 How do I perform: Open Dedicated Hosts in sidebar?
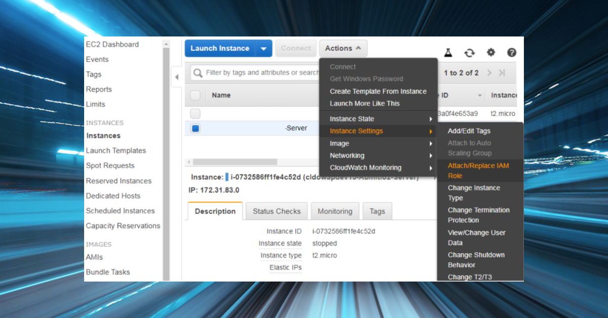(x=113, y=196)
